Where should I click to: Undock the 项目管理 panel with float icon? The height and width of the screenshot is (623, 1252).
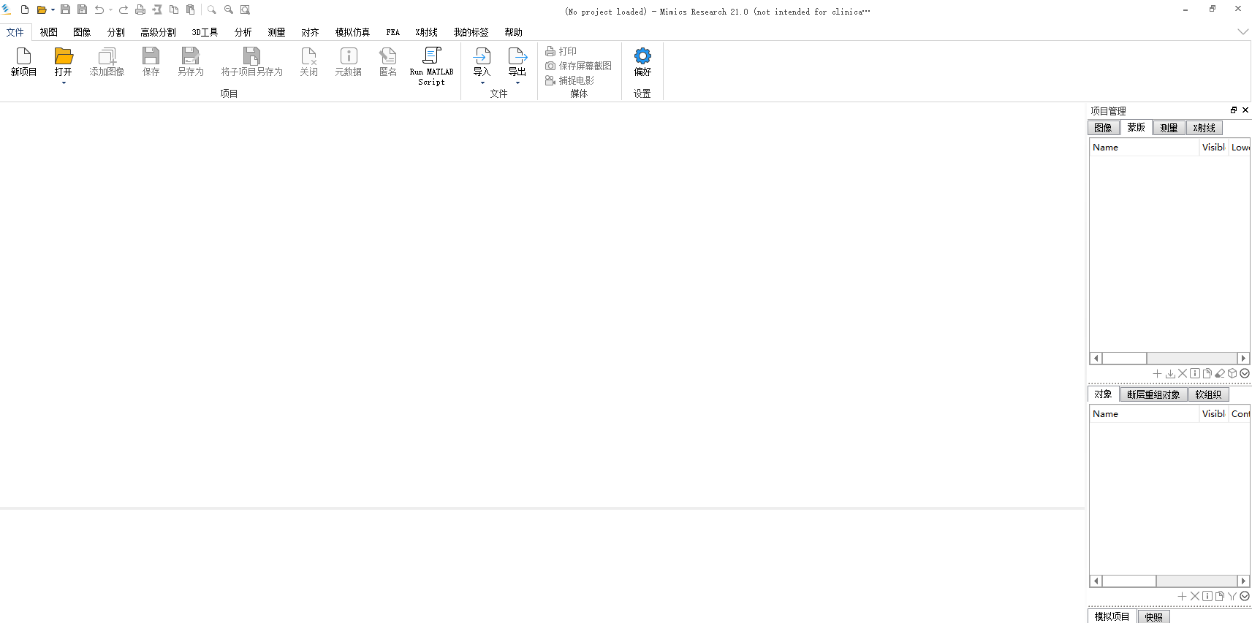click(x=1234, y=110)
